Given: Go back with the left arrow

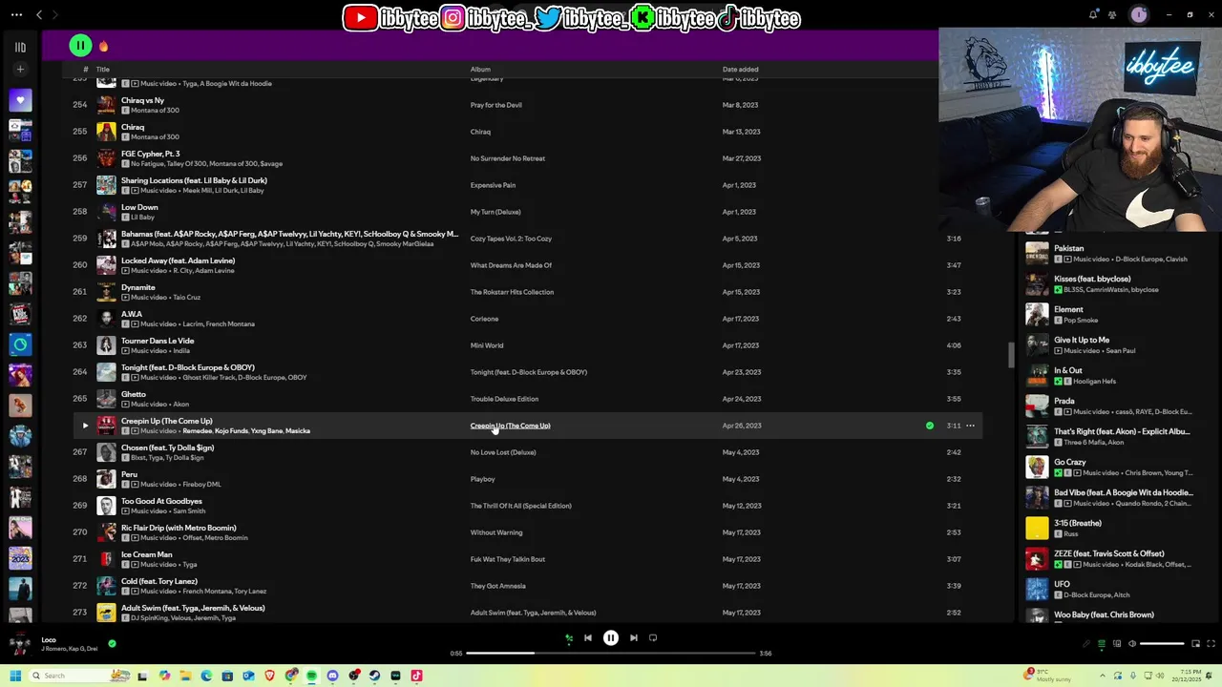Looking at the screenshot, I should (x=39, y=14).
